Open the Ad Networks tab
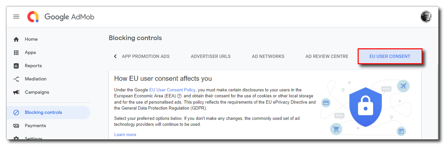445x146 pixels. coord(268,56)
